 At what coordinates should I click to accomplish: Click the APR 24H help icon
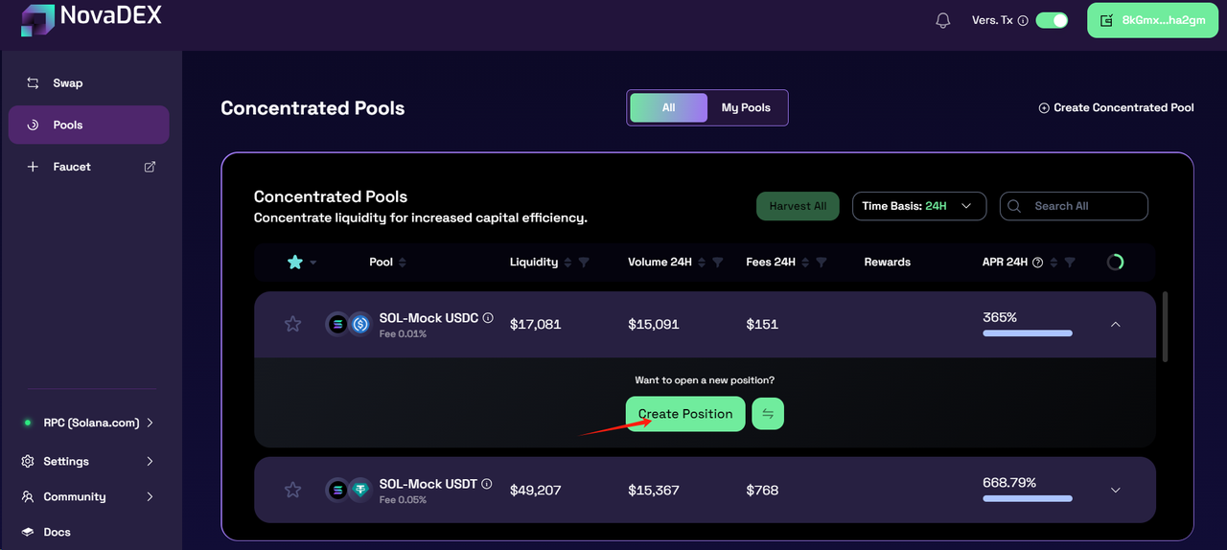click(x=1037, y=263)
